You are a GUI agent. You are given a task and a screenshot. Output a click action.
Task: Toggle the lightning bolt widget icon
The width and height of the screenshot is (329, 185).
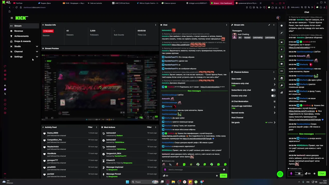[281, 49]
